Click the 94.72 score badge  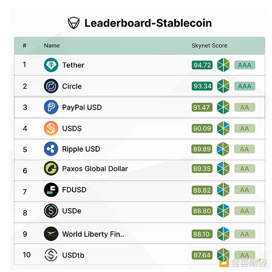(x=202, y=65)
